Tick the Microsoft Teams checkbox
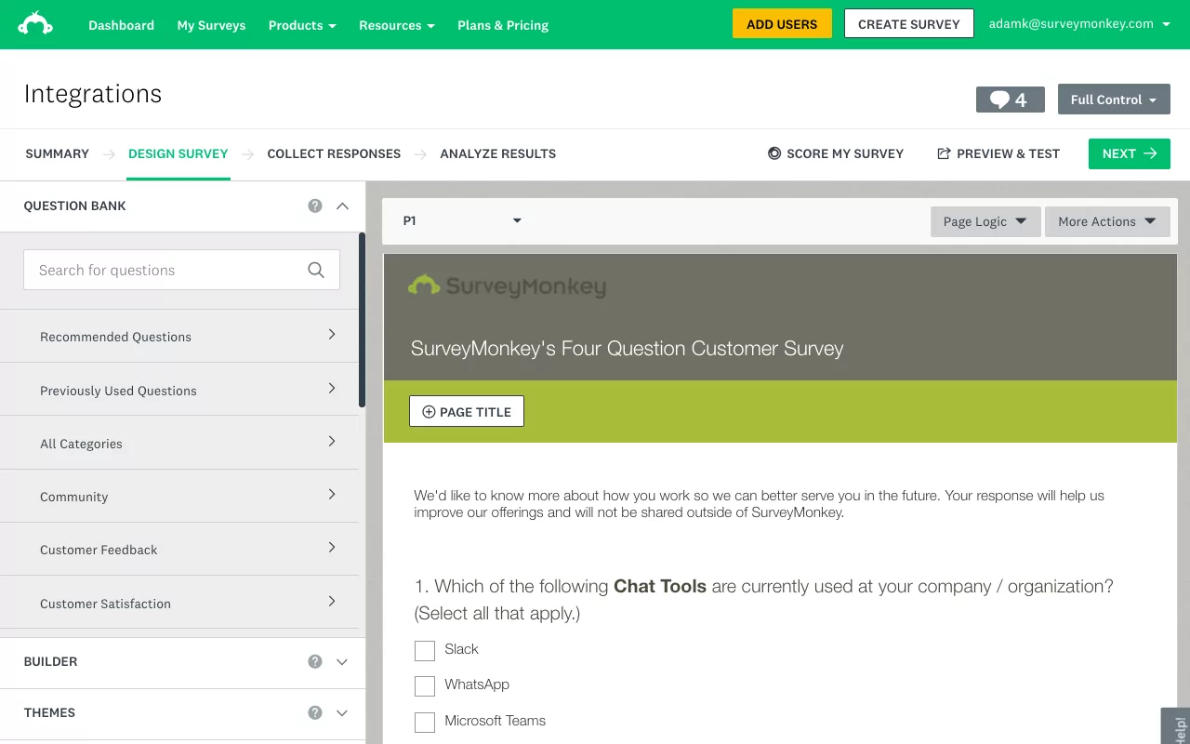This screenshot has width=1190, height=744. tap(425, 722)
